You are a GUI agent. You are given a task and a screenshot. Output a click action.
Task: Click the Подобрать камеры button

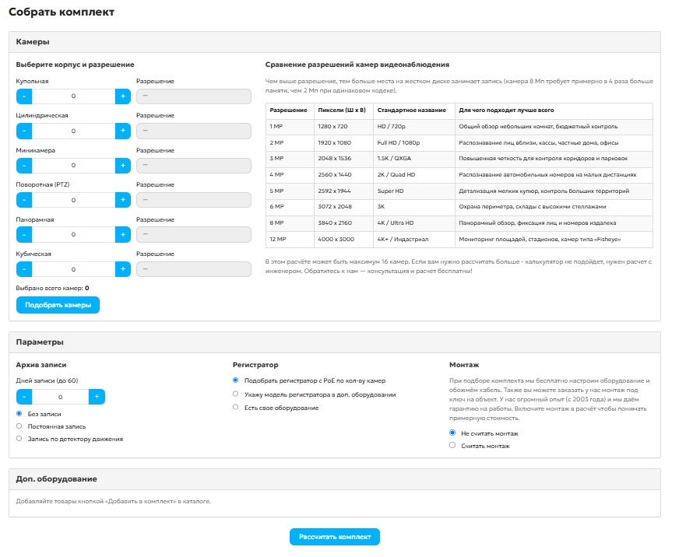tap(58, 305)
